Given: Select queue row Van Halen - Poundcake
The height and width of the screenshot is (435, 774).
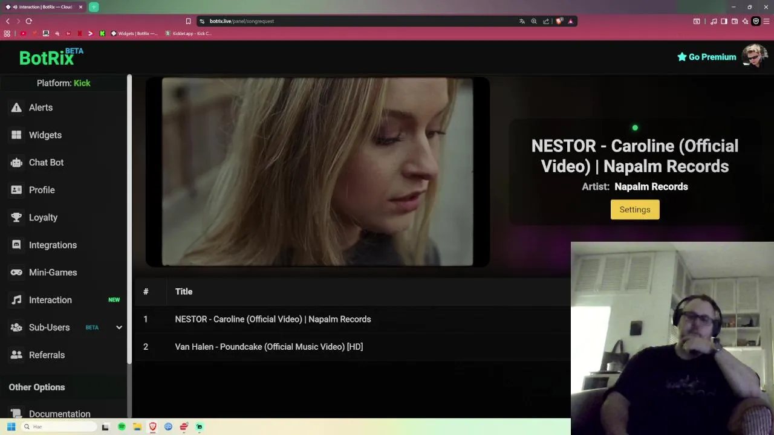Looking at the screenshot, I should point(353,347).
